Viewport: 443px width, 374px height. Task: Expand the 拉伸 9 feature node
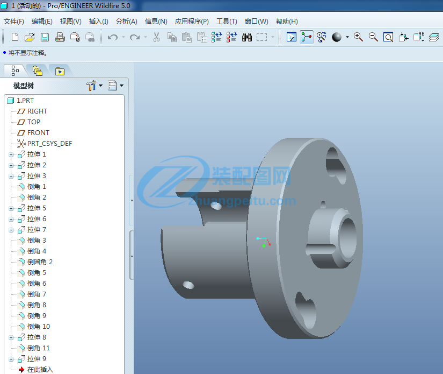click(x=11, y=359)
